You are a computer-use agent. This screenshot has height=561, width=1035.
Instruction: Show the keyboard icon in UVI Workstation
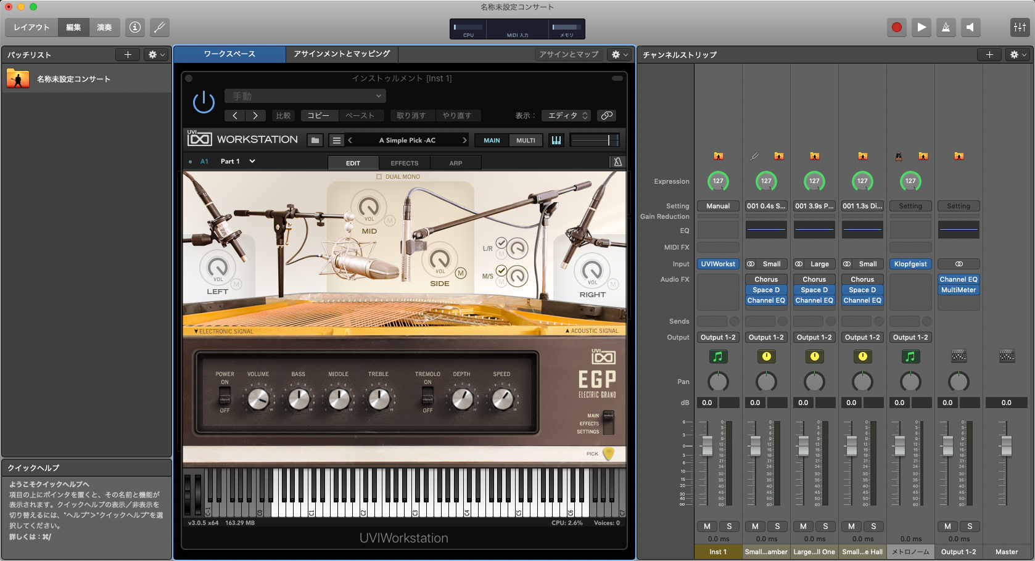tap(556, 141)
